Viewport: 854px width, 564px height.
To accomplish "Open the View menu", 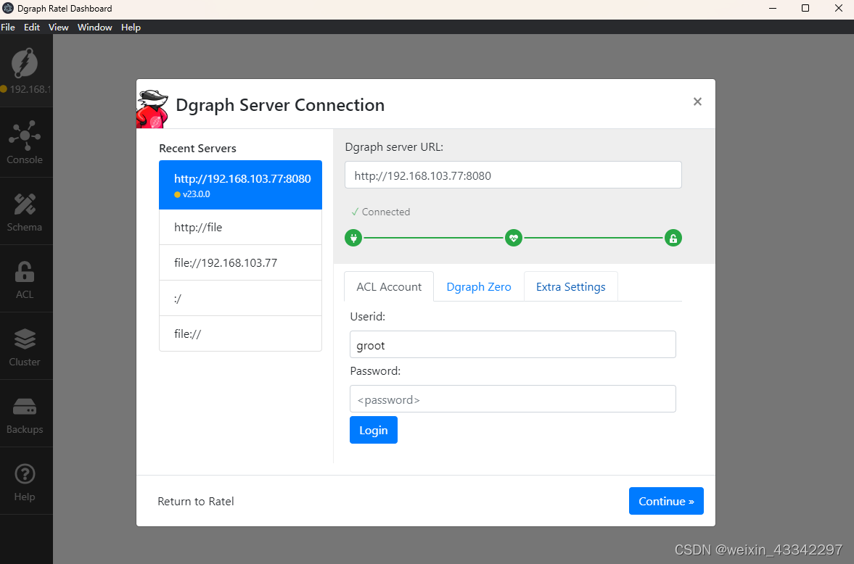I will click(x=58, y=27).
